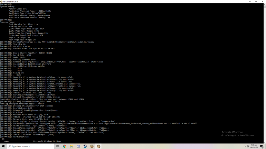Image resolution: width=266 pixels, height=149 pixels.
Task: Click the scrollbar up arrow in console
Action: pos(265,4)
